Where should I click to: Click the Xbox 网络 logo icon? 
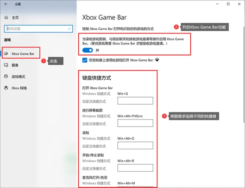click(x=6, y=88)
